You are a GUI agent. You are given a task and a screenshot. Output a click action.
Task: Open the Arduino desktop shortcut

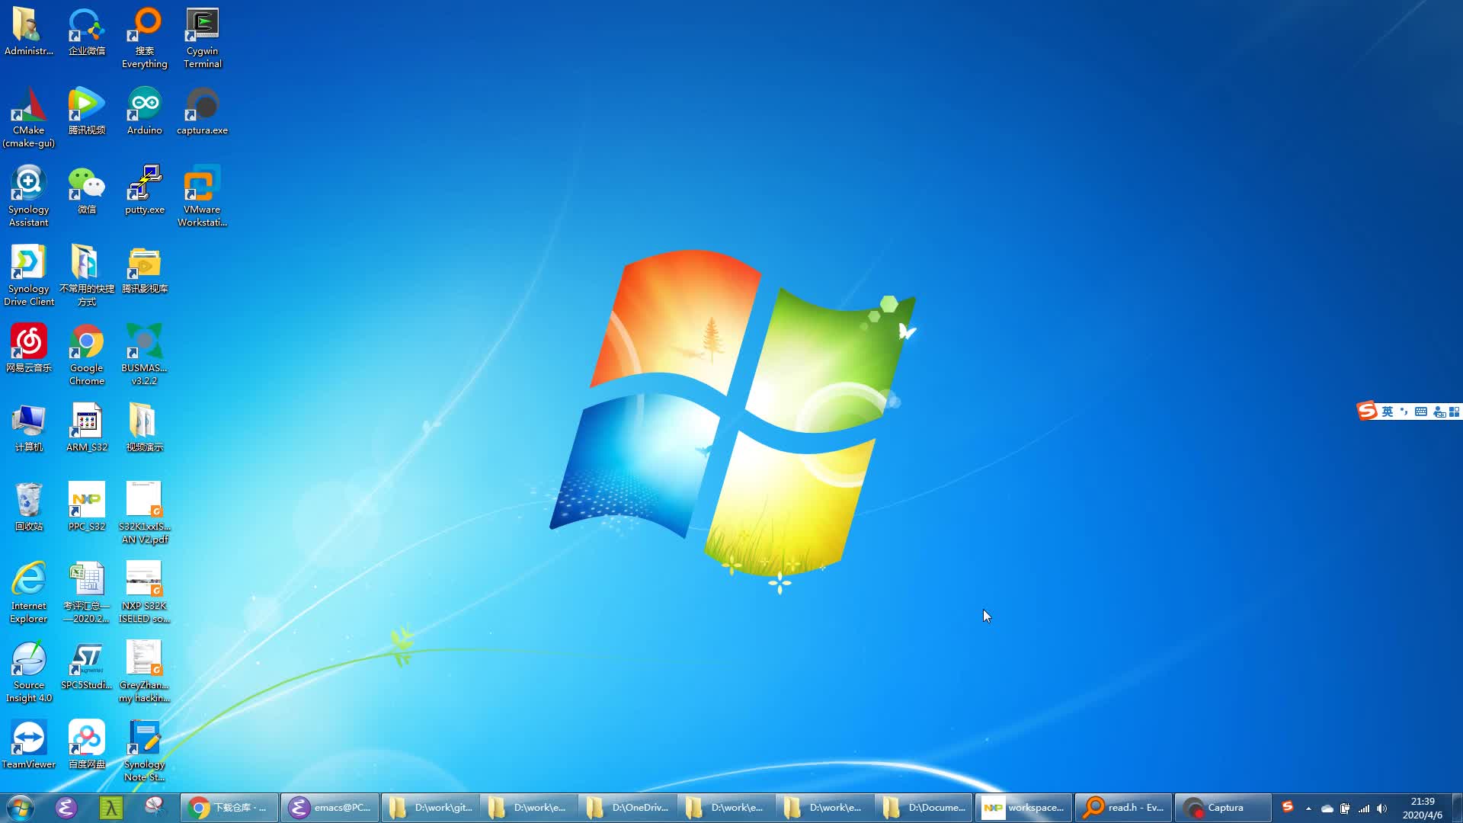145,111
